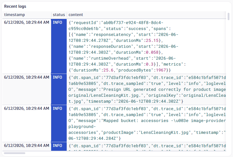Click the vertical scrollbar thumb
Viewport: 233px width, 157px height.
(x=229, y=16)
